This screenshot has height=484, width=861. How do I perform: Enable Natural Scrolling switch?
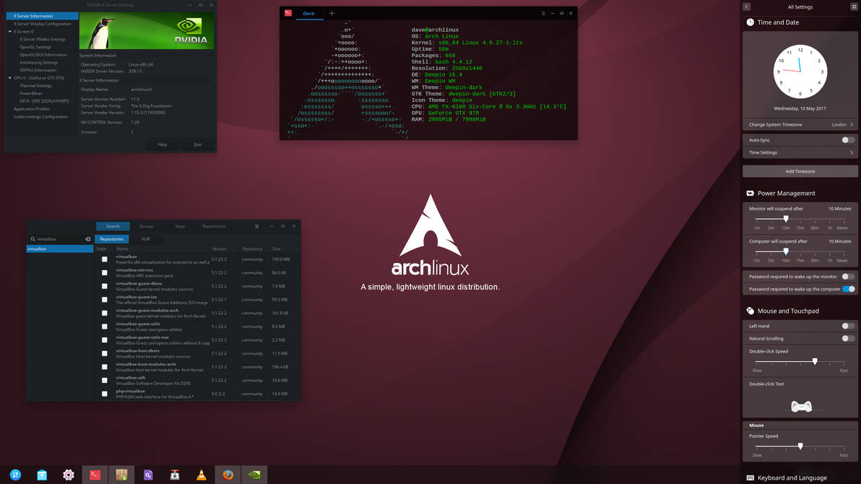(848, 338)
